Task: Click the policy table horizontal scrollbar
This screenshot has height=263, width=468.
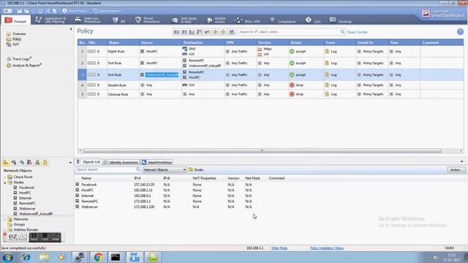Action: [262, 151]
